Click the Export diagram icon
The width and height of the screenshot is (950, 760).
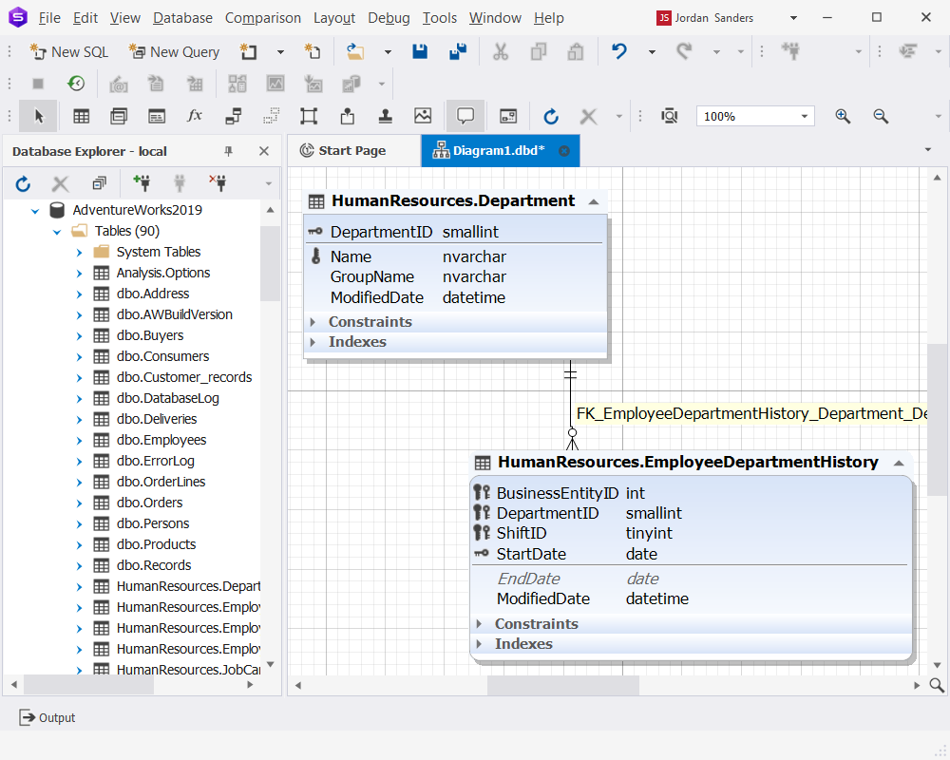click(347, 116)
